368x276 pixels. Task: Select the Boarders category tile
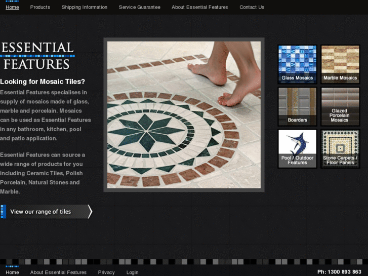297,106
